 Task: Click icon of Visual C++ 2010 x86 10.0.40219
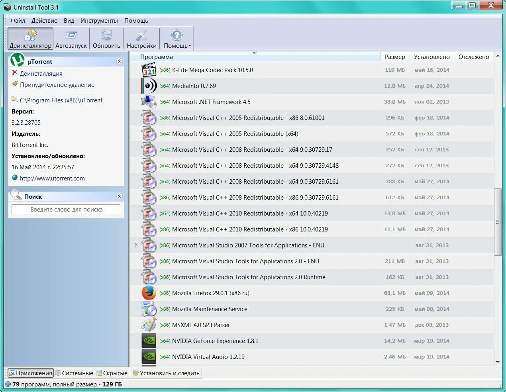point(149,229)
